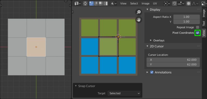Click the 3D viewport top collapse arrow
The width and height of the screenshot is (207, 99).
click(x=66, y=1)
